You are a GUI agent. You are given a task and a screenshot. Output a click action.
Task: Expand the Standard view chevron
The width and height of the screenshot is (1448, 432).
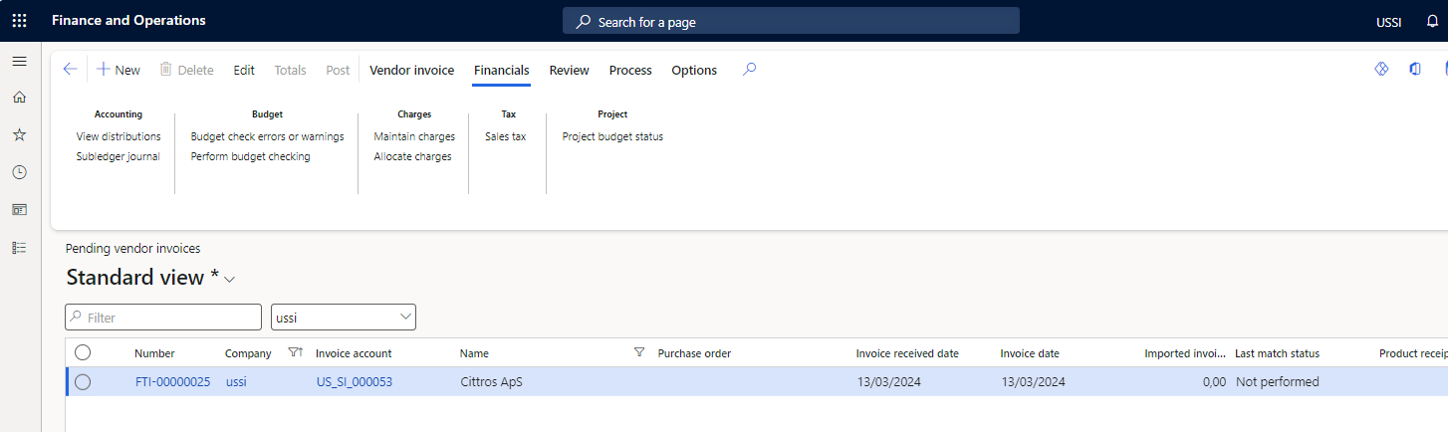(x=230, y=280)
